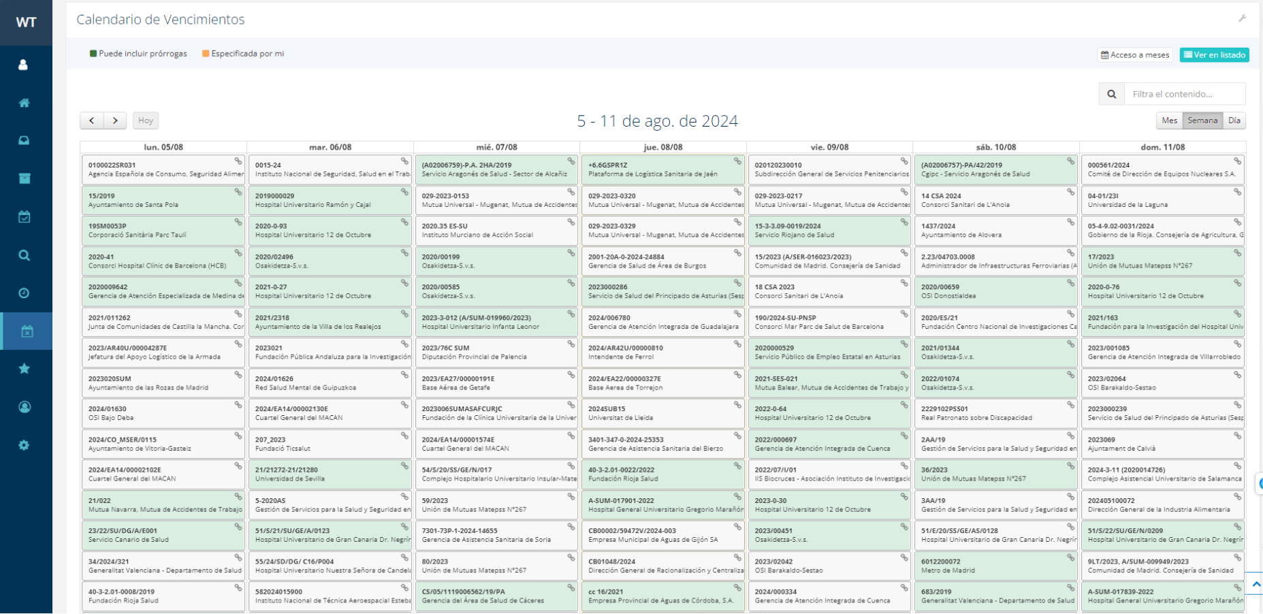The image size is (1263, 614).
Task: Open the star favorites icon in the sidebar
Action: (24, 369)
